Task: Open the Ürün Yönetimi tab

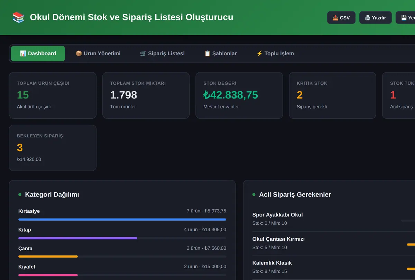Action: pyautogui.click(x=98, y=54)
